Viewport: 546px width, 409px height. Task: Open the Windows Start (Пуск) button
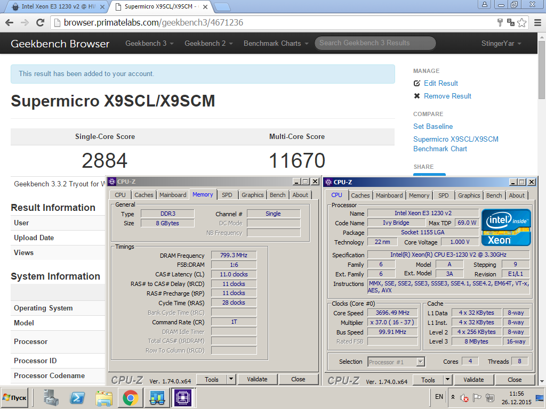14,397
